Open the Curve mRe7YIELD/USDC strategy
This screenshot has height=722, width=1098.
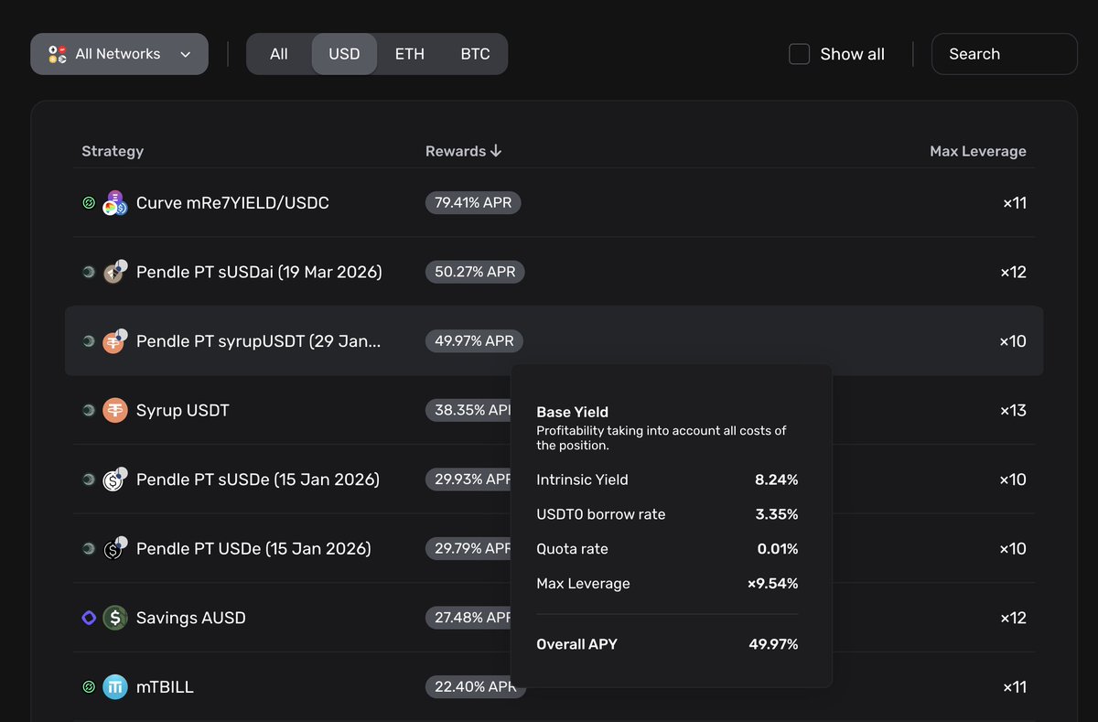tap(232, 203)
